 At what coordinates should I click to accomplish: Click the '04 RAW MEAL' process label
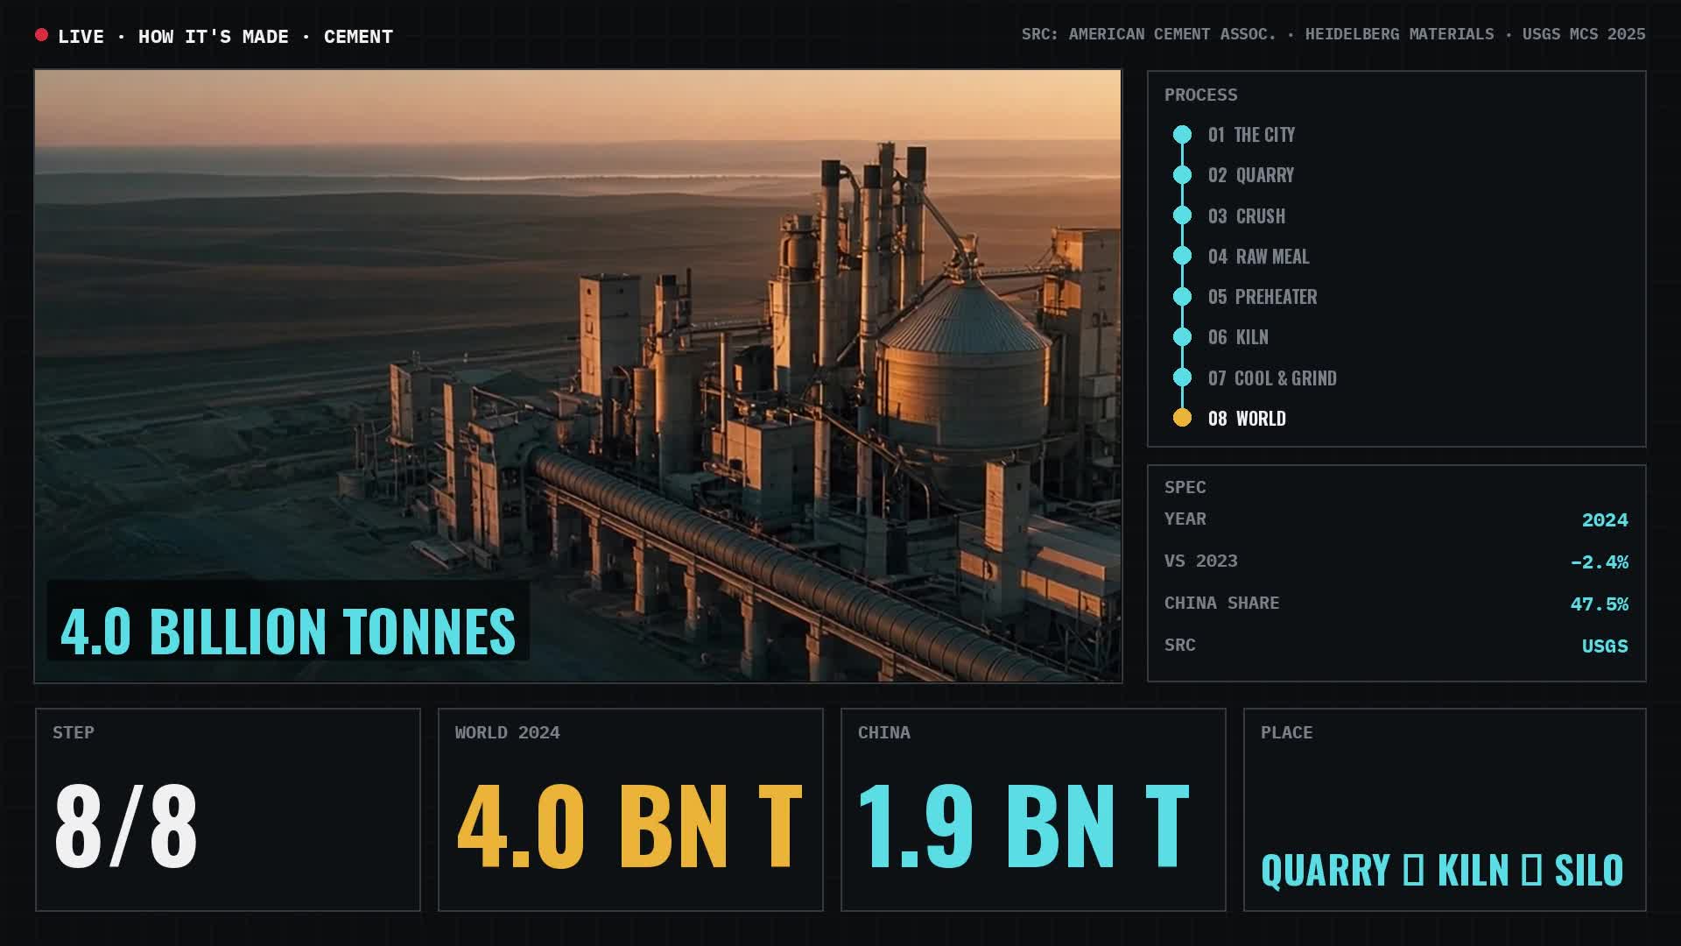click(1259, 257)
